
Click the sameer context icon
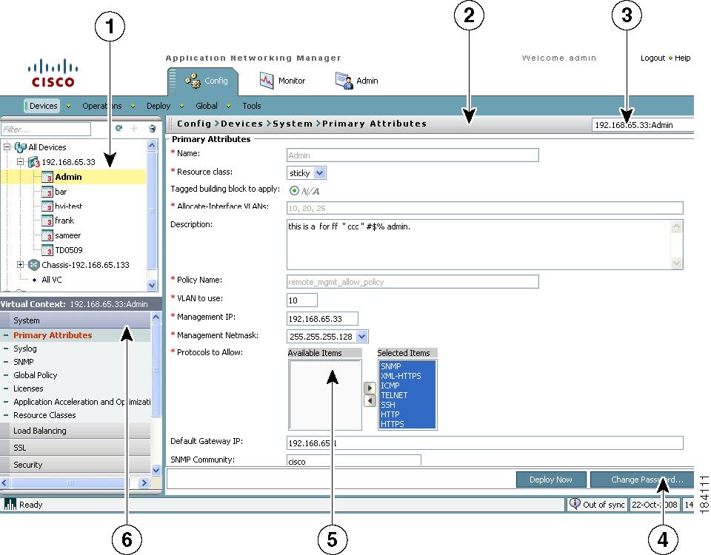[47, 235]
